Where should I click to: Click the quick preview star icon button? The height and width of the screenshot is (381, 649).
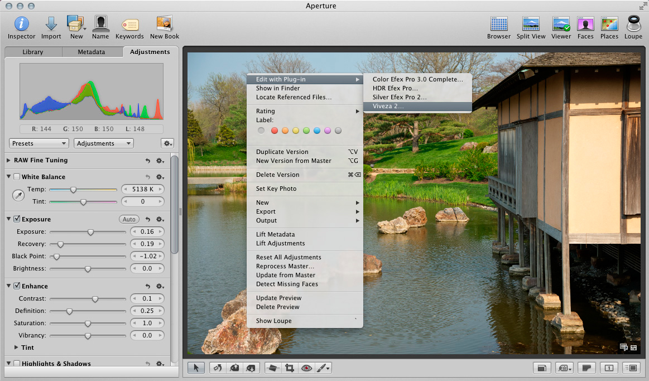point(564,368)
